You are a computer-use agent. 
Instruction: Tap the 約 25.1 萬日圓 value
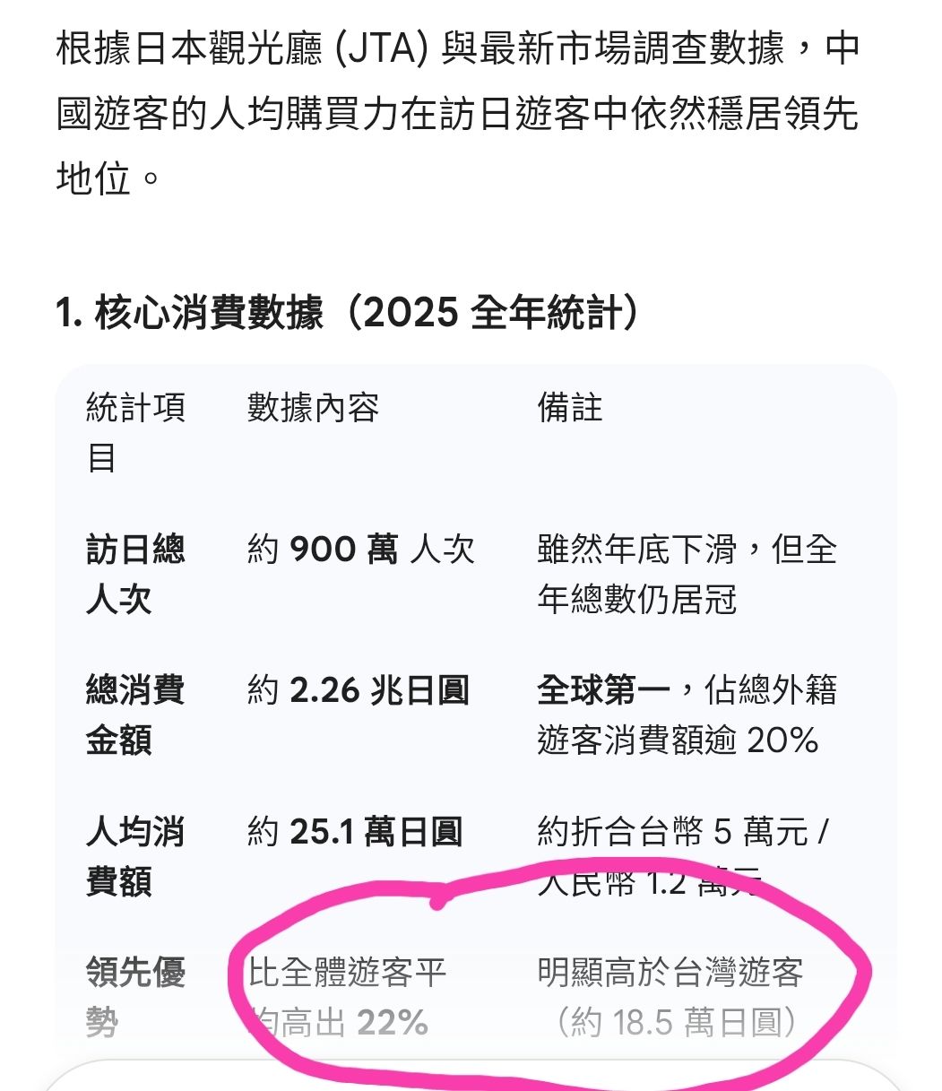(354, 832)
